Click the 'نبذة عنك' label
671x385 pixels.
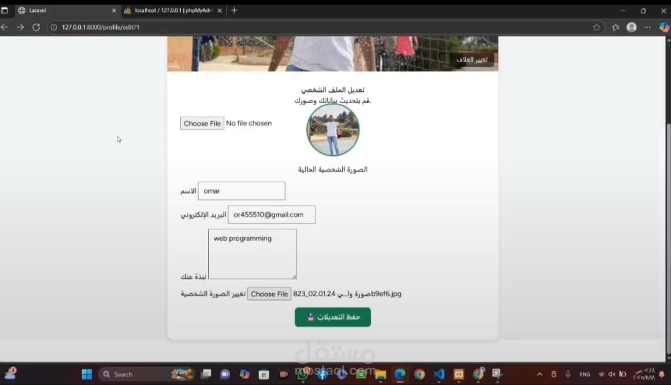193,276
